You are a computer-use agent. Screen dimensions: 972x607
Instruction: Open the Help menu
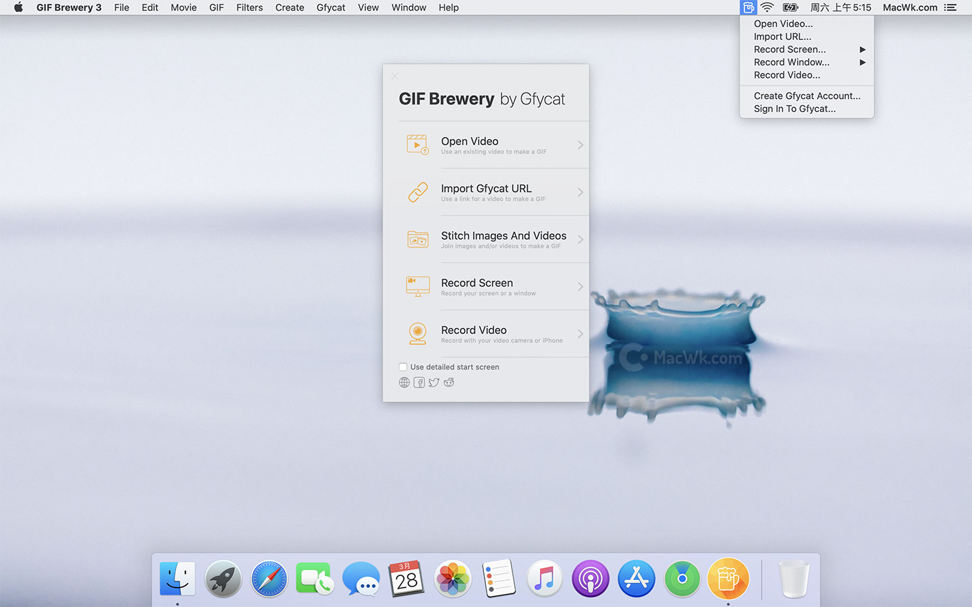tap(448, 7)
